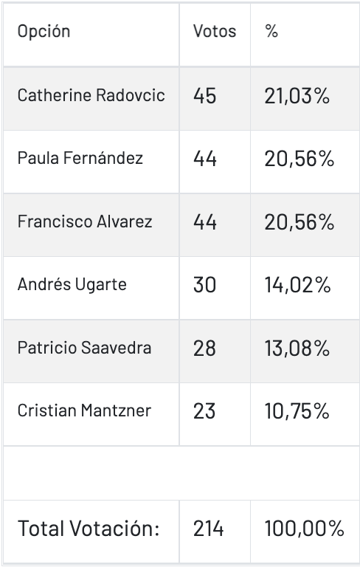Click the 214 total votes cell
Screen dimensions: 360x567
[209, 529]
